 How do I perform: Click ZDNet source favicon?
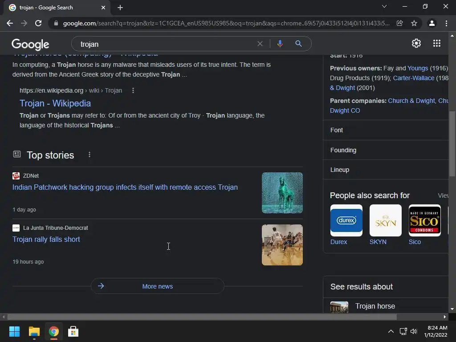coord(16,175)
